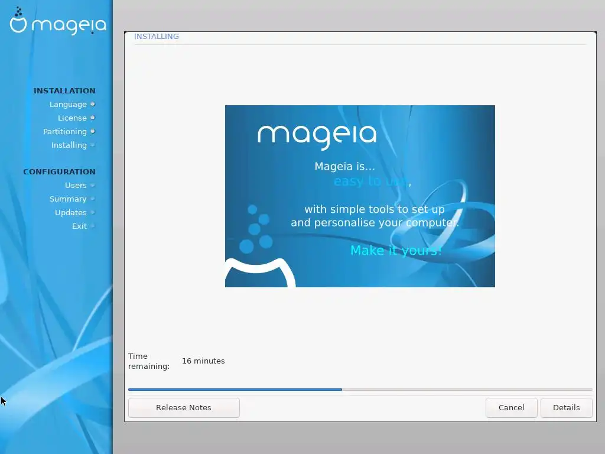Click the bullet next to Updates
The width and height of the screenshot is (605, 454).
click(x=93, y=212)
